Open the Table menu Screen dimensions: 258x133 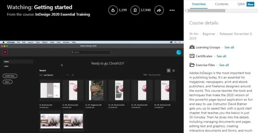52,42
